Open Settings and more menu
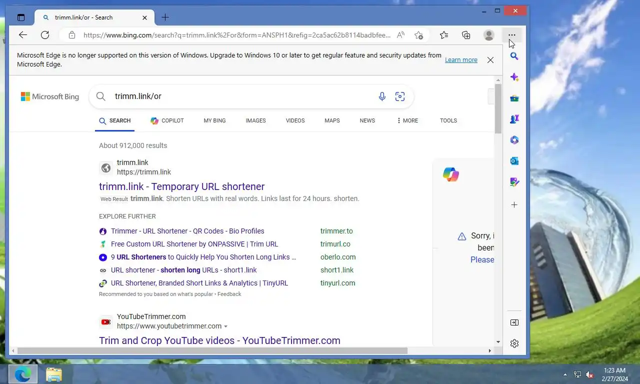640x384 pixels. pyautogui.click(x=511, y=35)
